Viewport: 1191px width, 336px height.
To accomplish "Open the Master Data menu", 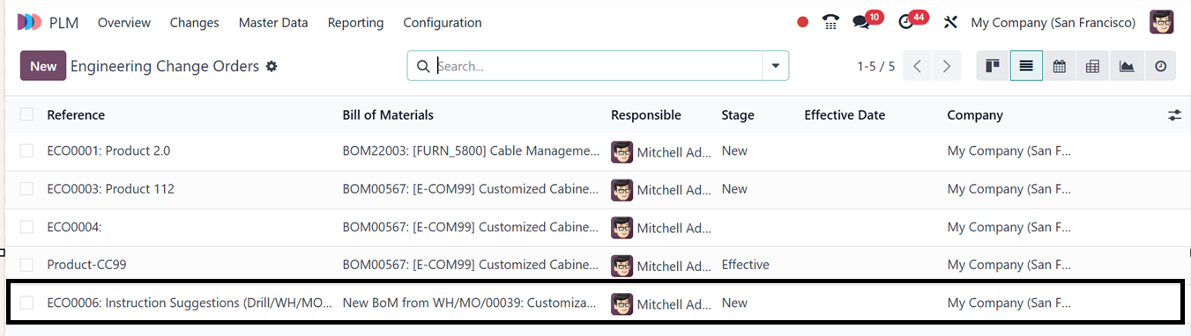I will 273,23.
